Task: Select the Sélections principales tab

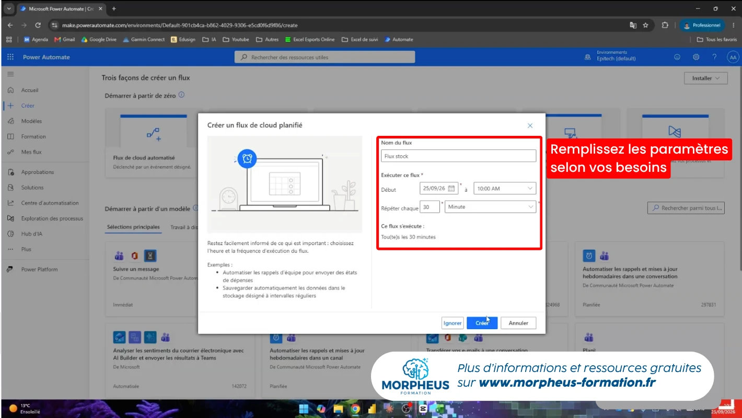Action: pos(133,227)
